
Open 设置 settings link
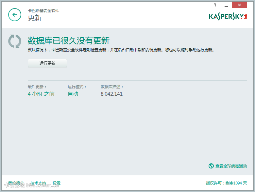pyautogui.click(x=57, y=183)
